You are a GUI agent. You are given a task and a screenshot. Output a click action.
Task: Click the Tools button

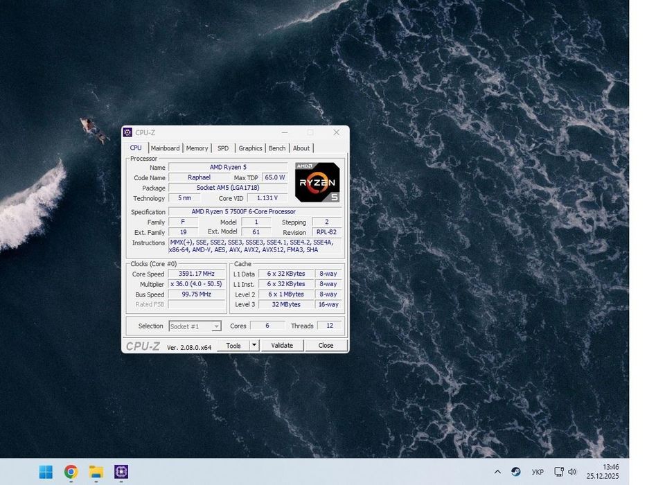click(x=233, y=346)
